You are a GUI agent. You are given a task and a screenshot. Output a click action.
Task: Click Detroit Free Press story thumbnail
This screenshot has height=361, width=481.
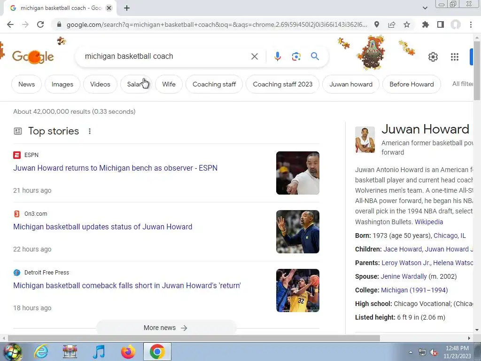pos(297,290)
